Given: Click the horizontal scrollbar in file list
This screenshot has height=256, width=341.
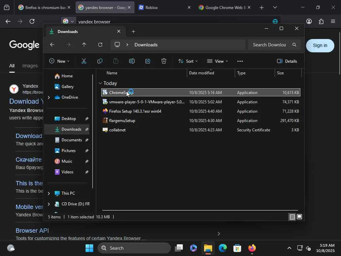Looking at the screenshot, I should point(200,210).
